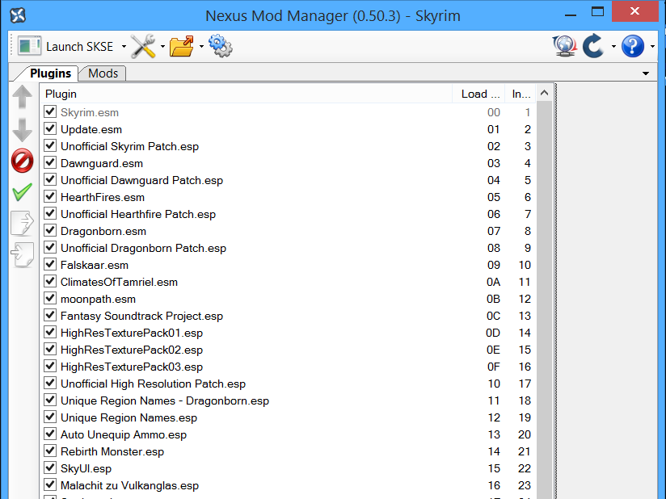Click the blue help question mark icon
666x499 pixels.
pyautogui.click(x=632, y=47)
